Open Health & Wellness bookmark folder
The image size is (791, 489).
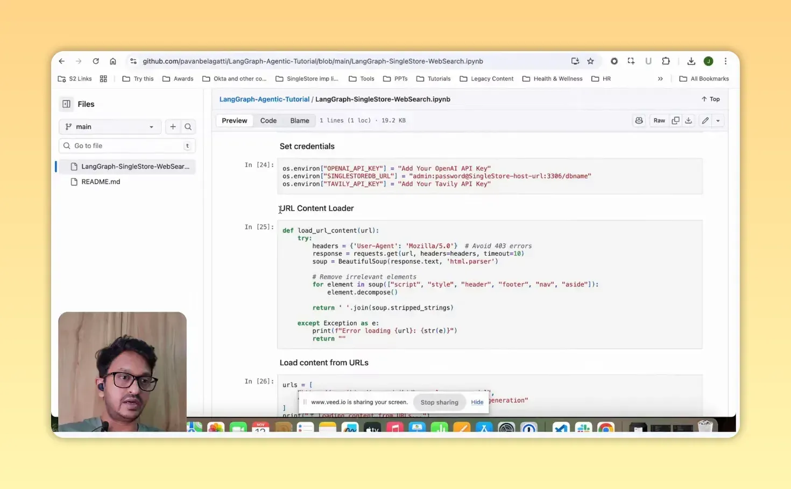(x=553, y=78)
